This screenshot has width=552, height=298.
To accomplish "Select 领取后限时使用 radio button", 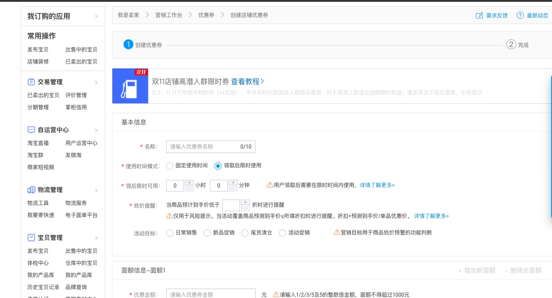I will (218, 166).
